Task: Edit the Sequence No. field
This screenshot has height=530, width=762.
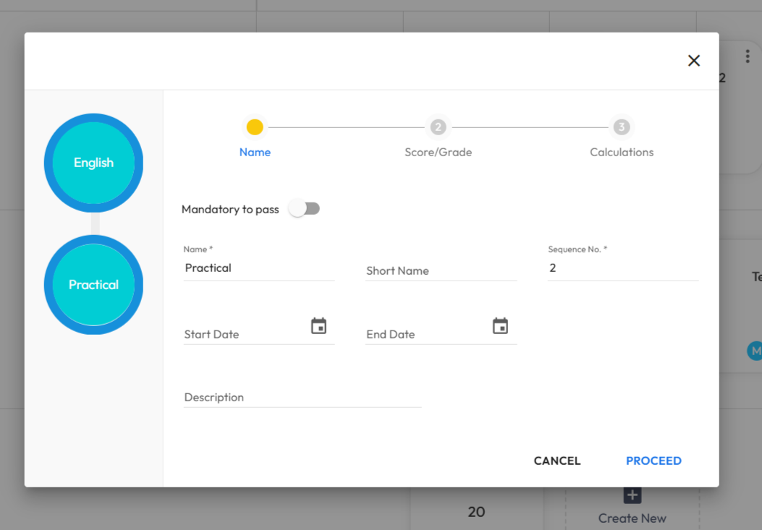Action: click(x=622, y=268)
